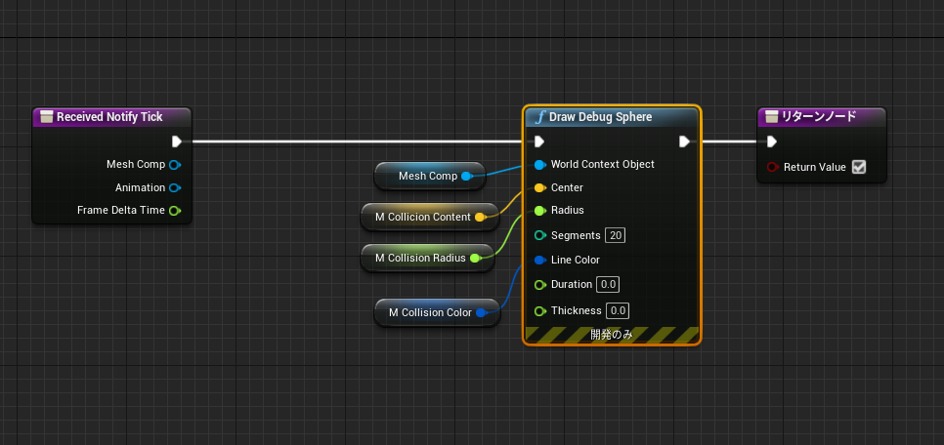The width and height of the screenshot is (944, 445).
Task: Click the Segments input pin
Action: click(540, 236)
